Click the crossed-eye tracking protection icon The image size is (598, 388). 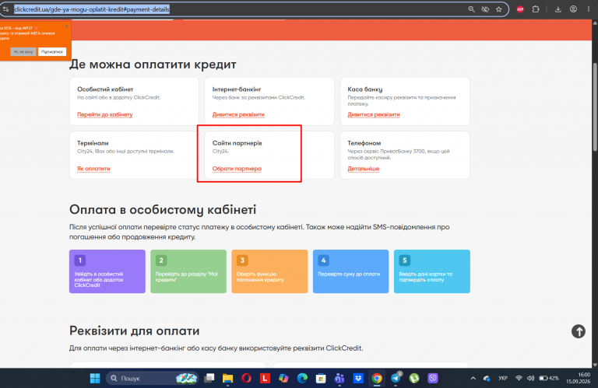coord(485,9)
